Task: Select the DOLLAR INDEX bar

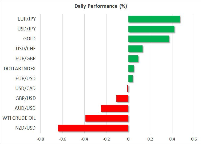Action: (131, 69)
